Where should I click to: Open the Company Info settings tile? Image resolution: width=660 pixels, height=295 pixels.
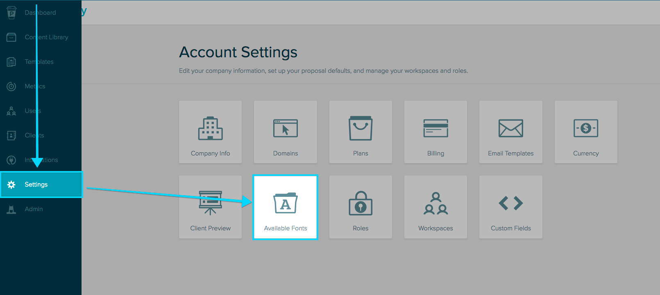(x=210, y=132)
